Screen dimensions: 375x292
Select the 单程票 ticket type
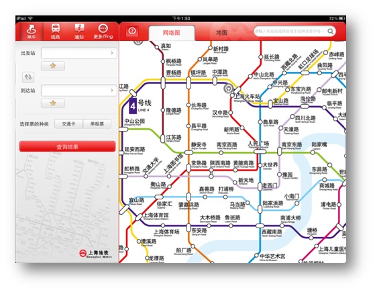(97, 124)
